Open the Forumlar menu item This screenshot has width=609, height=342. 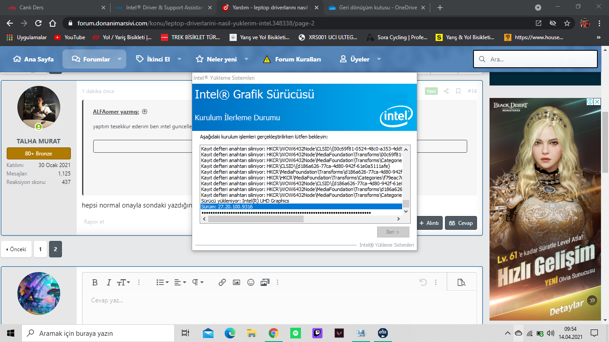(91, 59)
